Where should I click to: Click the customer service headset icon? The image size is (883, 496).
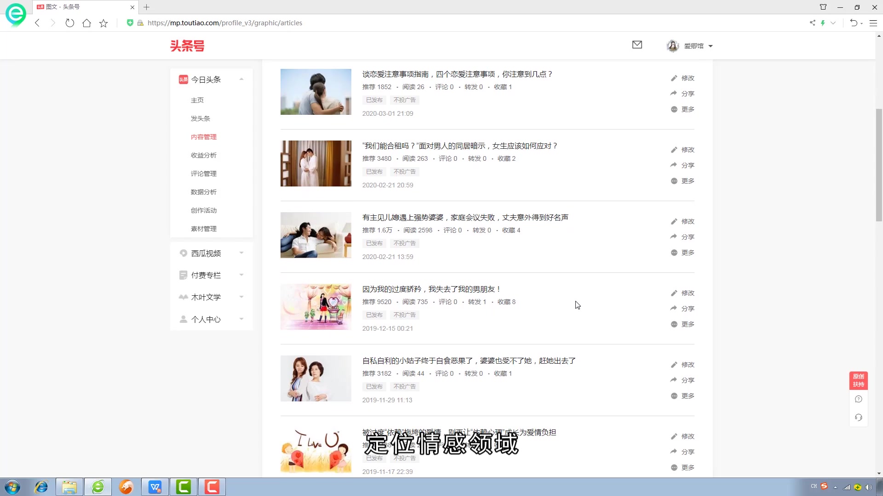tap(858, 417)
